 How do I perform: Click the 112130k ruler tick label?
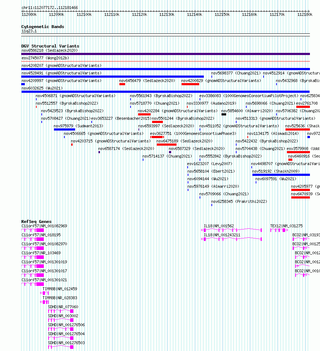click(167, 14)
